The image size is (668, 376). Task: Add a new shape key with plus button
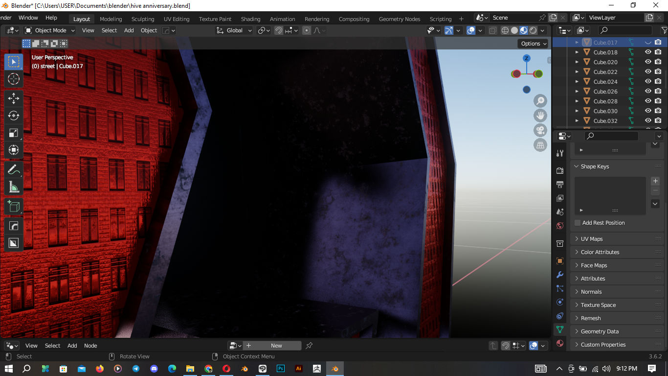pos(655,181)
